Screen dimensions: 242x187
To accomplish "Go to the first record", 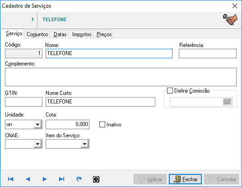I will coord(10,179).
